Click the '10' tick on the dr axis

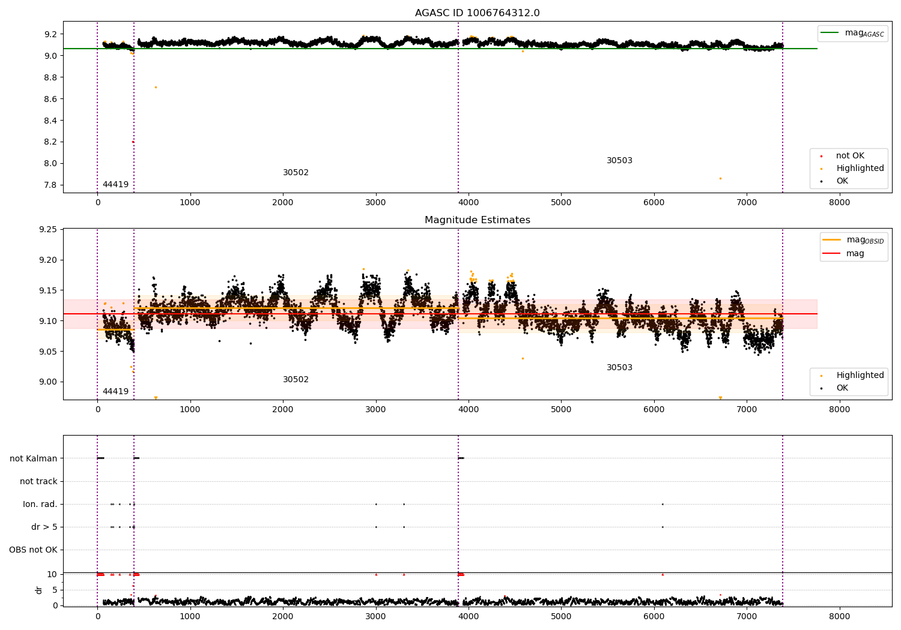[x=52, y=574]
